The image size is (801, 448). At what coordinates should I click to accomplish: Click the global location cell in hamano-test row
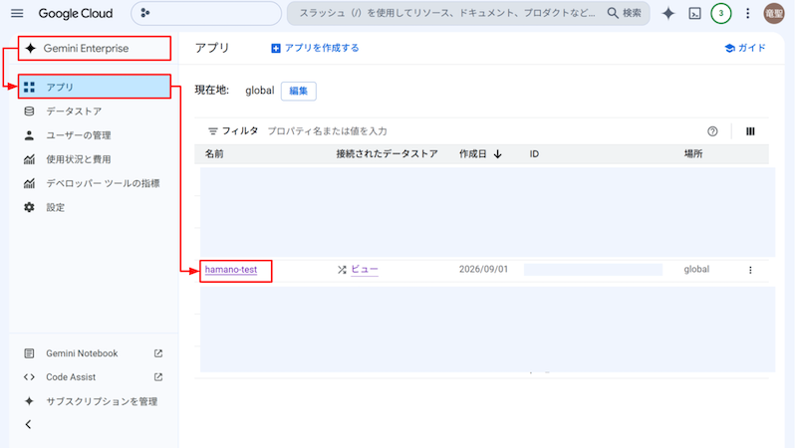[696, 270]
